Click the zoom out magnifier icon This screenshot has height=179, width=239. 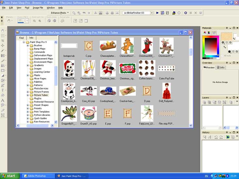tap(35, 21)
